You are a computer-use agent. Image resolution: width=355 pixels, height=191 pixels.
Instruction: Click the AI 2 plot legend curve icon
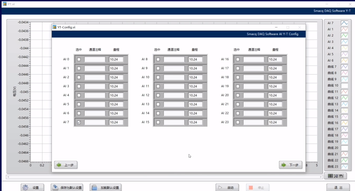(x=344, y=35)
